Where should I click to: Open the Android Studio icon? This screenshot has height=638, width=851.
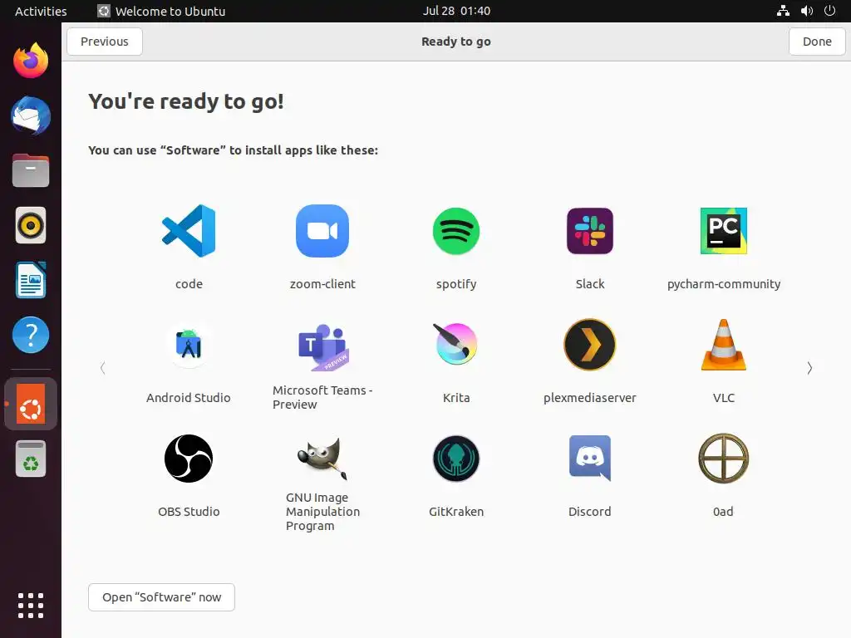click(189, 345)
